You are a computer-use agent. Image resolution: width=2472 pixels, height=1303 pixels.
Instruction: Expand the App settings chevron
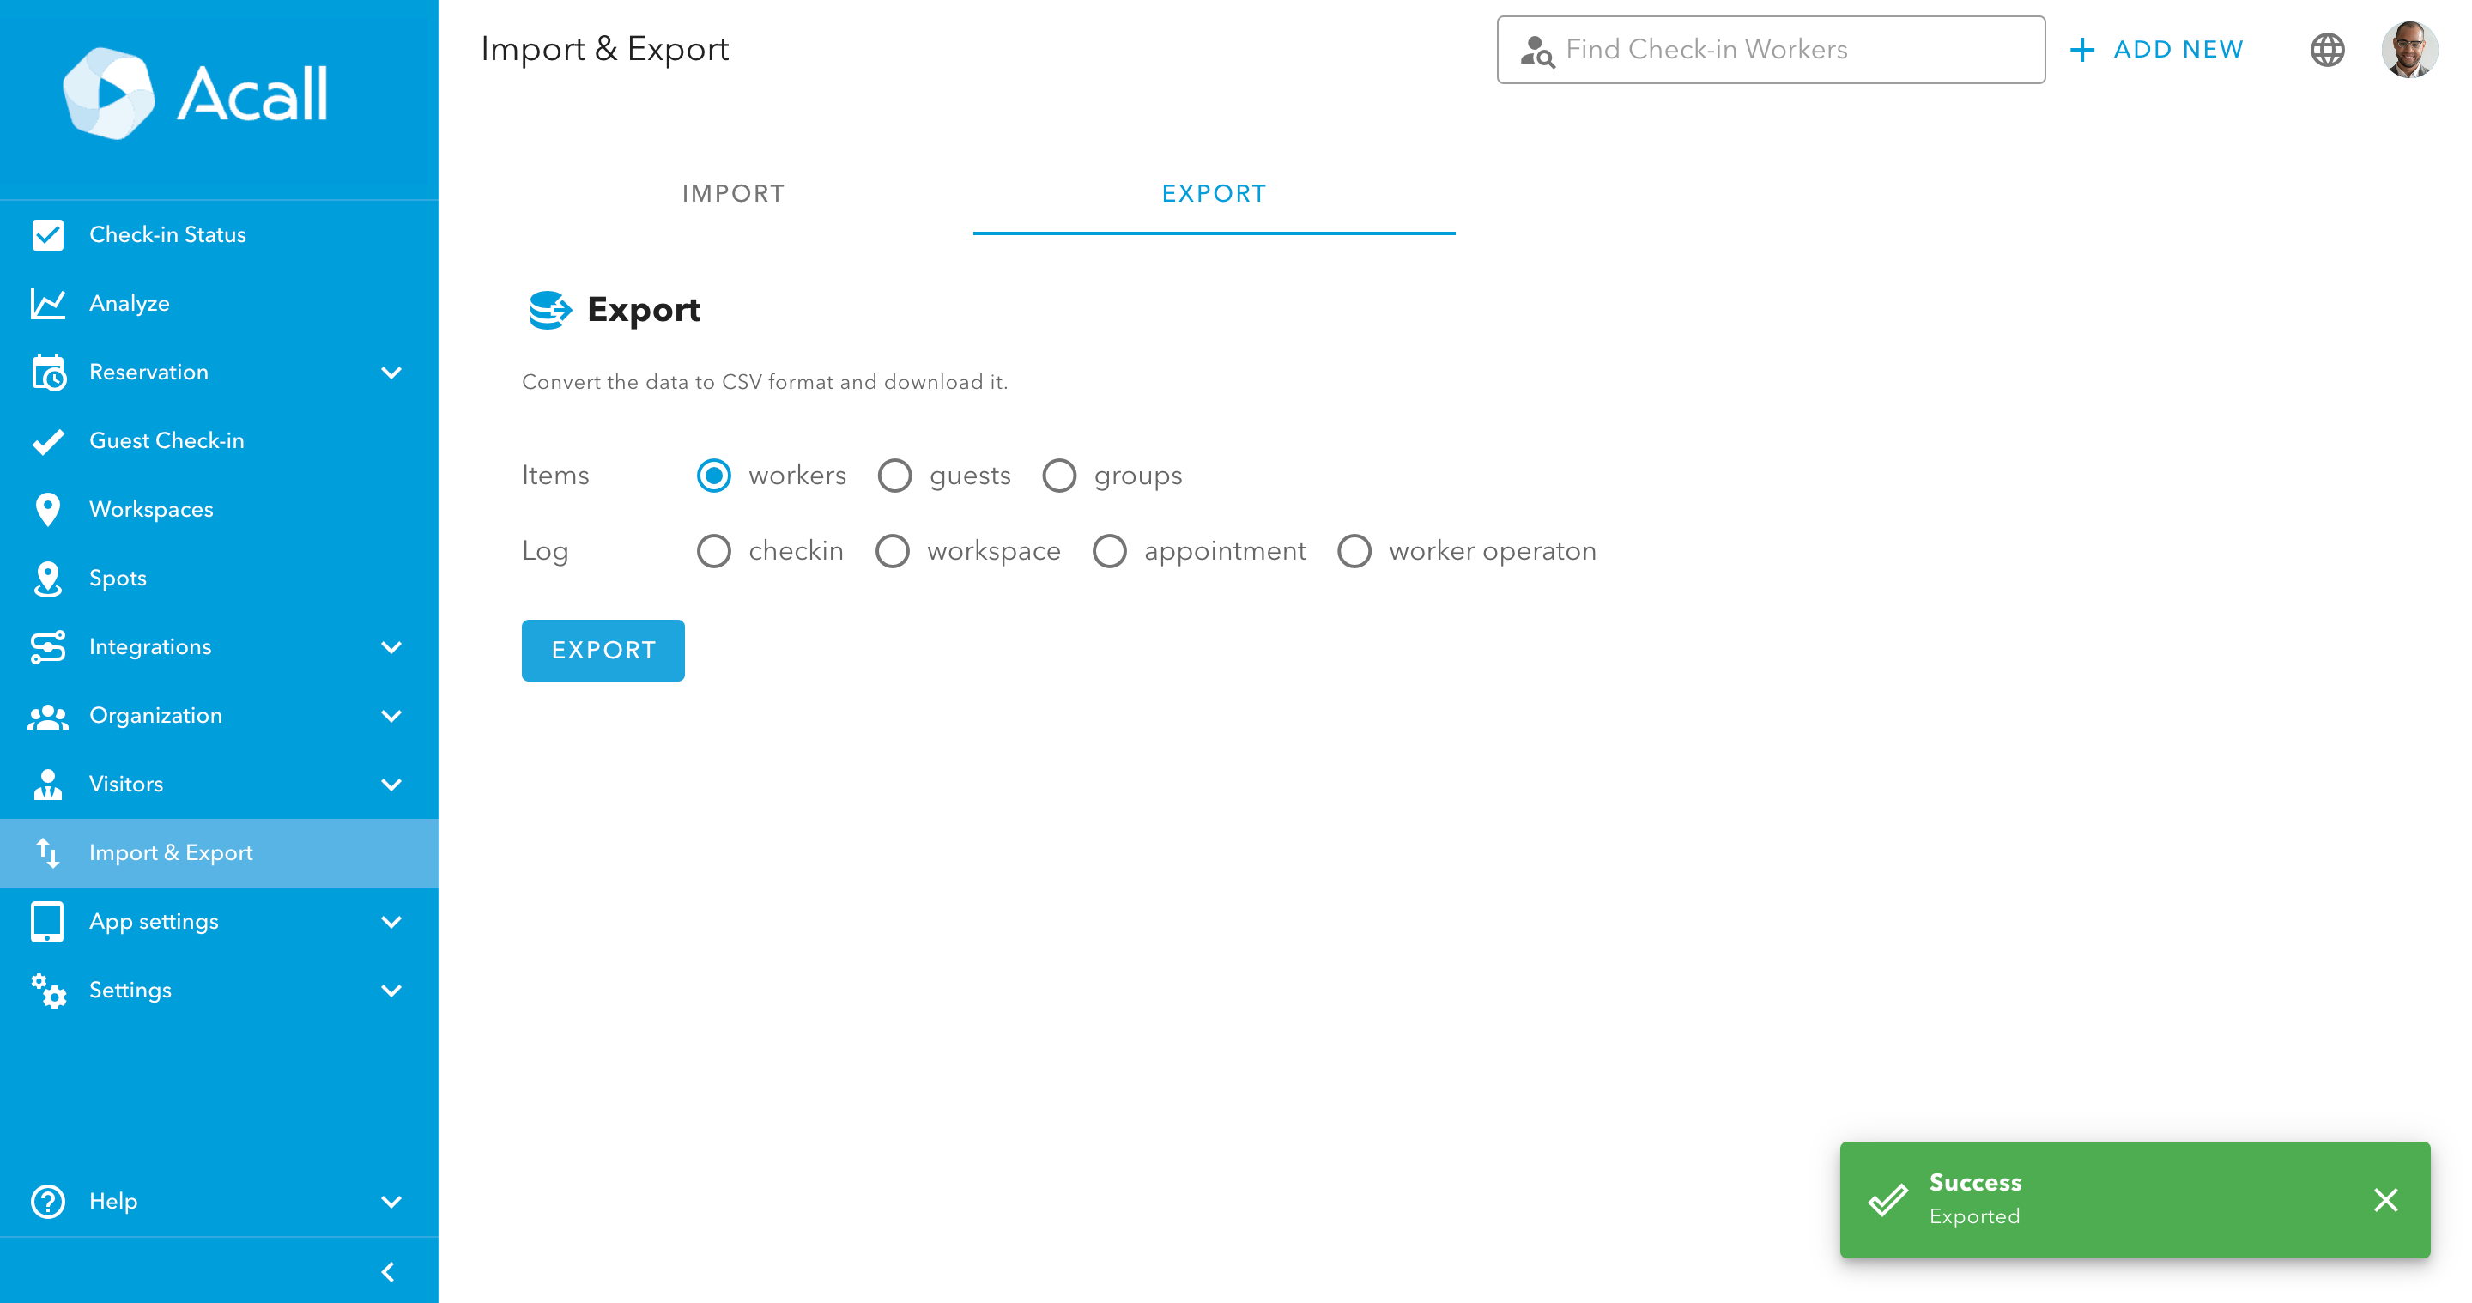point(391,922)
